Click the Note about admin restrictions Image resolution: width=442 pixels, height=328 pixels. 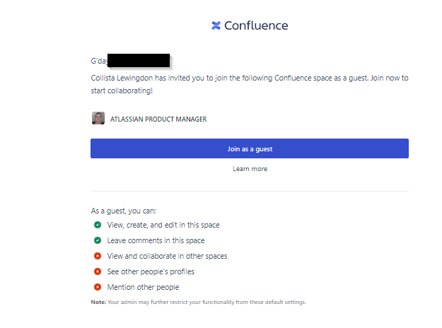coord(199,302)
